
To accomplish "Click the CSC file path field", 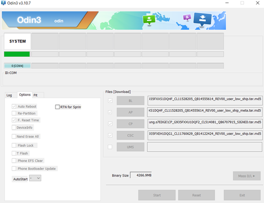I will [205, 135].
